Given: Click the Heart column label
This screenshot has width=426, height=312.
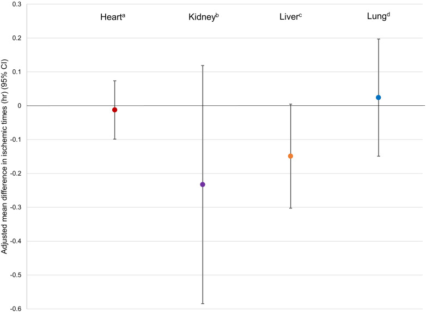Looking at the screenshot, I should point(113,16).
